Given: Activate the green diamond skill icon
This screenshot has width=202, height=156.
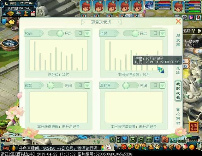Looking at the screenshot, I should (x=141, y=140).
